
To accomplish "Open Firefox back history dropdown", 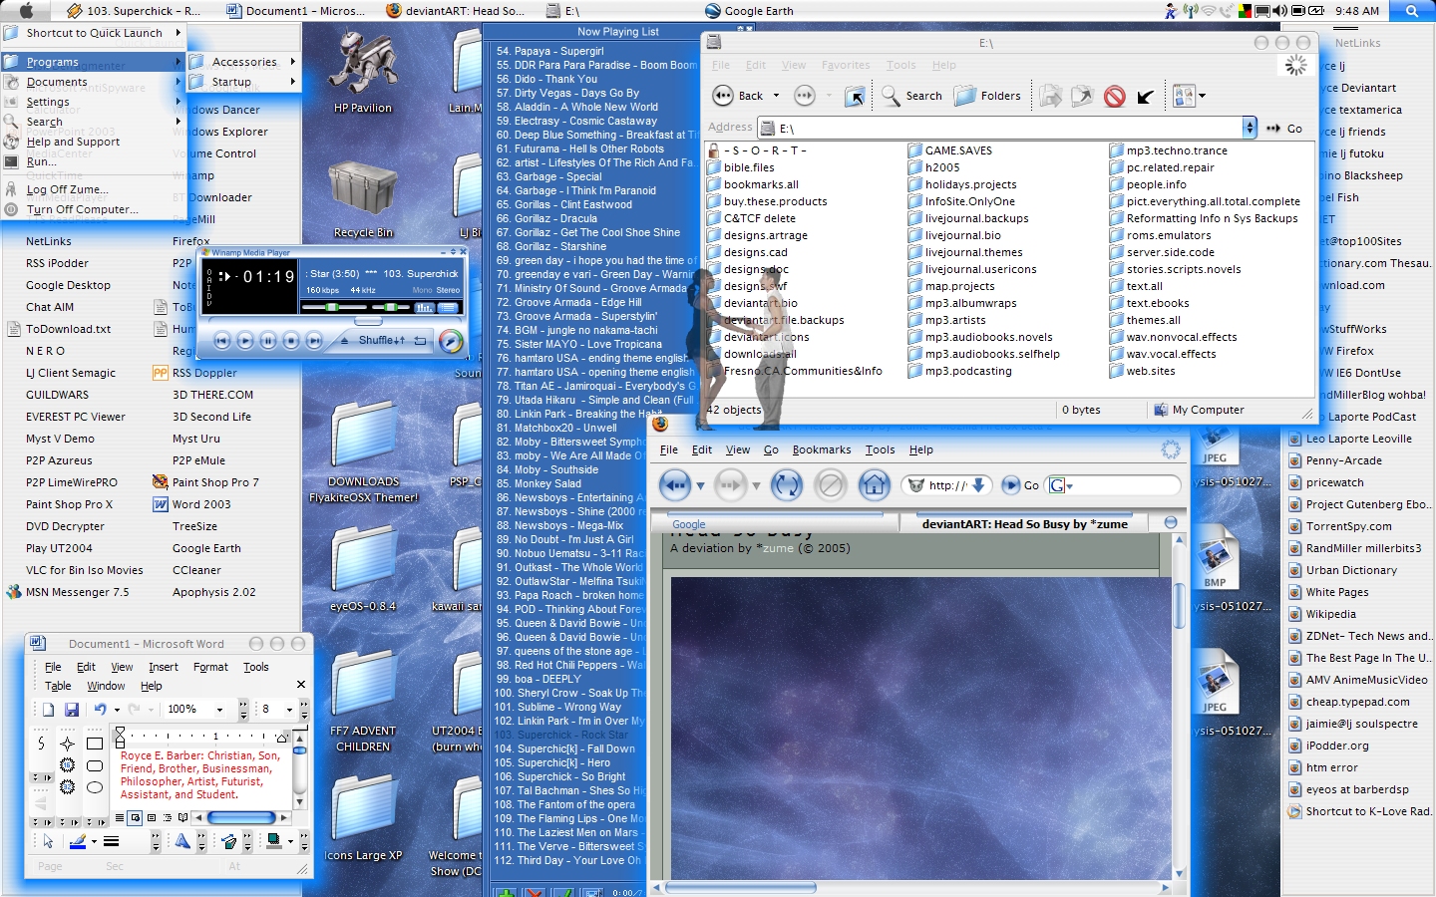I will [x=700, y=486].
